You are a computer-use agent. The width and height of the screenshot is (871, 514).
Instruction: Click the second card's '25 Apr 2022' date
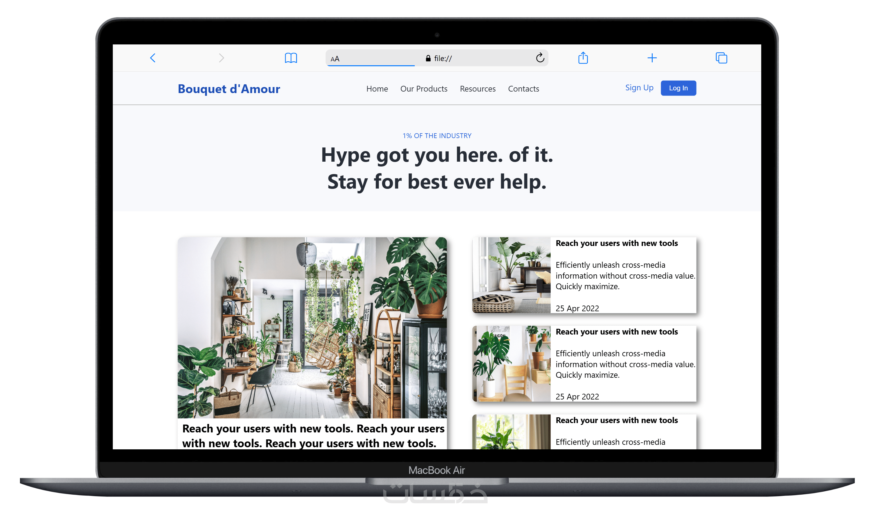click(577, 396)
